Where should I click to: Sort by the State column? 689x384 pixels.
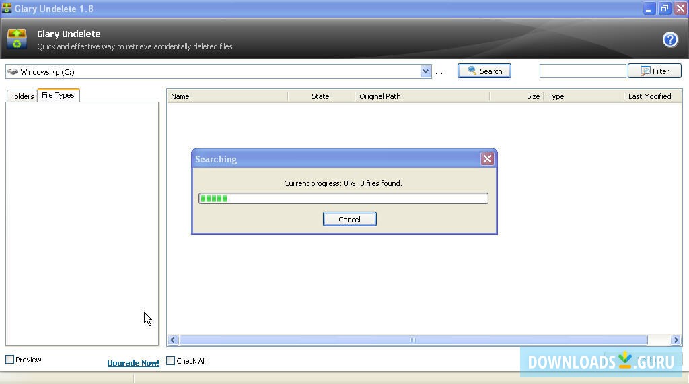coord(321,96)
